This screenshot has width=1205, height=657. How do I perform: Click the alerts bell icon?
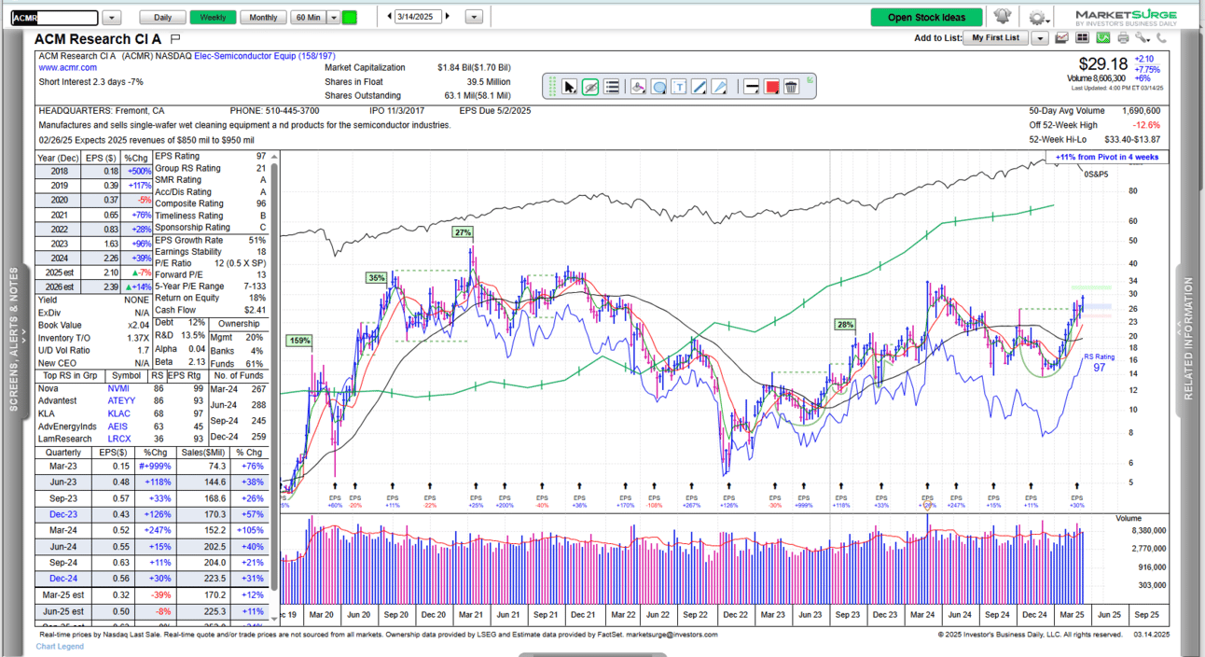[1003, 16]
